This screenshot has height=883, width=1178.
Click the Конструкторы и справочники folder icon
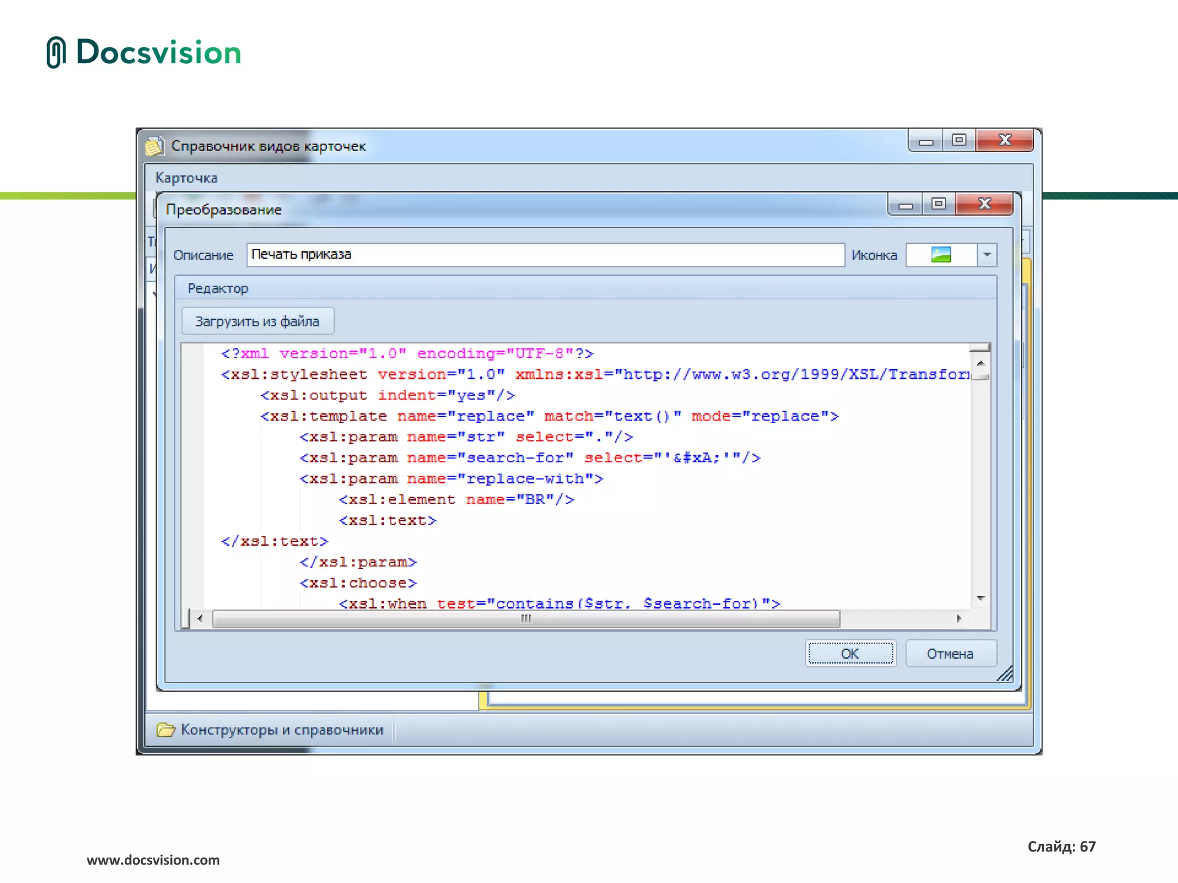tap(166, 730)
